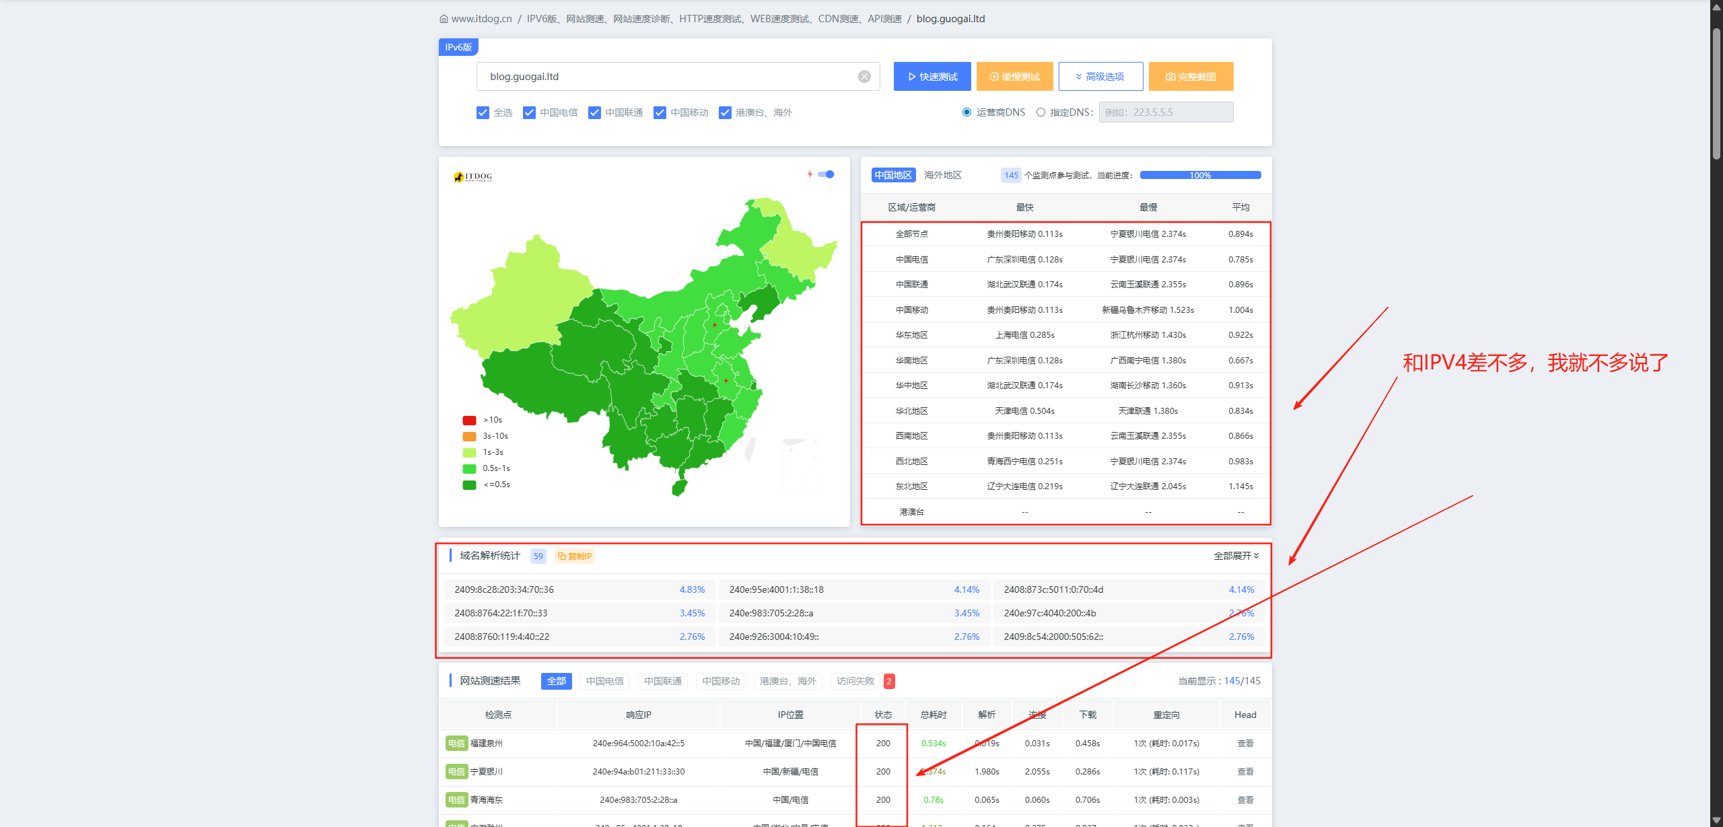Select the 指定DNS radio button
This screenshot has width=1723, height=827.
pyautogui.click(x=1041, y=112)
